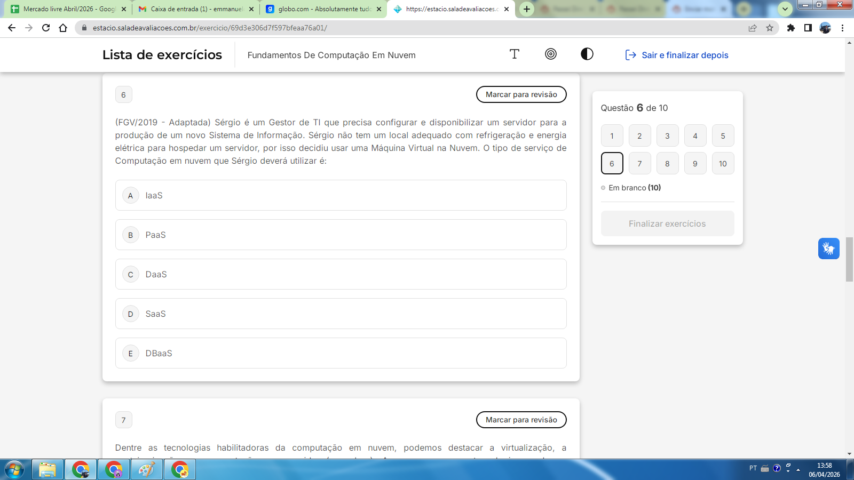Expand the tab search dropdown arrow

[x=785, y=9]
